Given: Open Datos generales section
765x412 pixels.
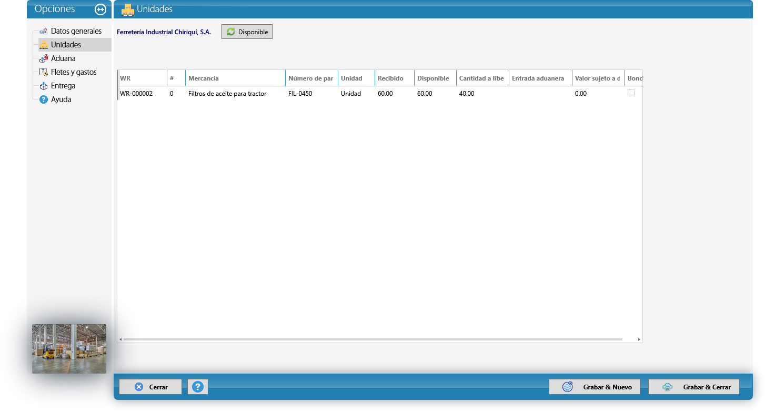Looking at the screenshot, I should (76, 31).
